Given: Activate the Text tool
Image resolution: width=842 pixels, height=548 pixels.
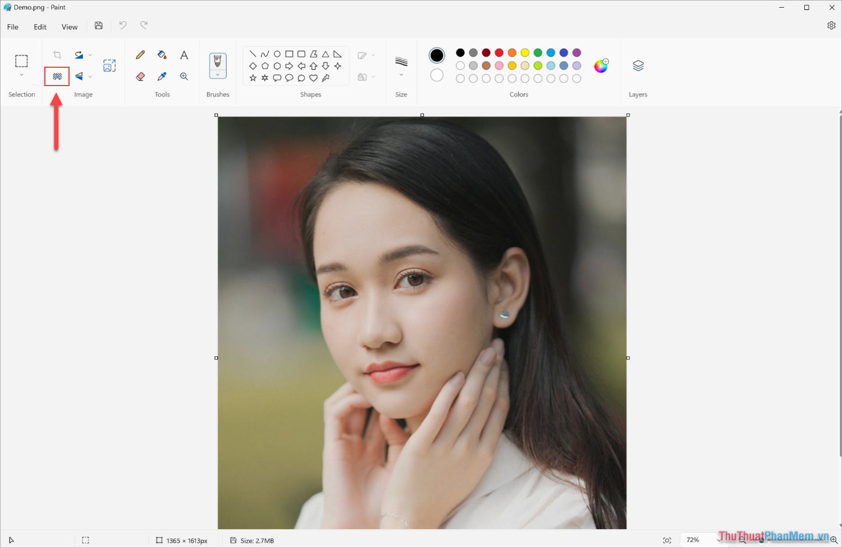Looking at the screenshot, I should tap(184, 54).
